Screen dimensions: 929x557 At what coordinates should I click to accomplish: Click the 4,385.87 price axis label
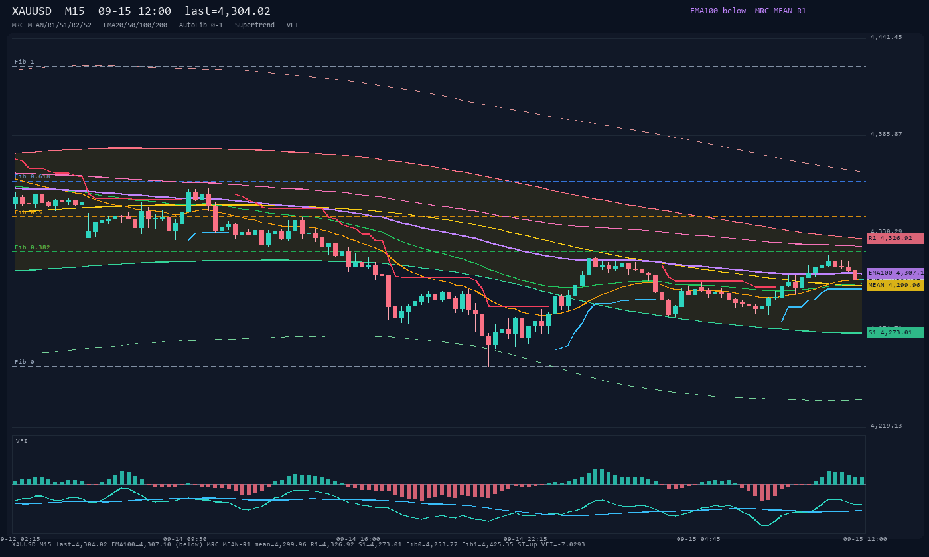click(x=886, y=135)
